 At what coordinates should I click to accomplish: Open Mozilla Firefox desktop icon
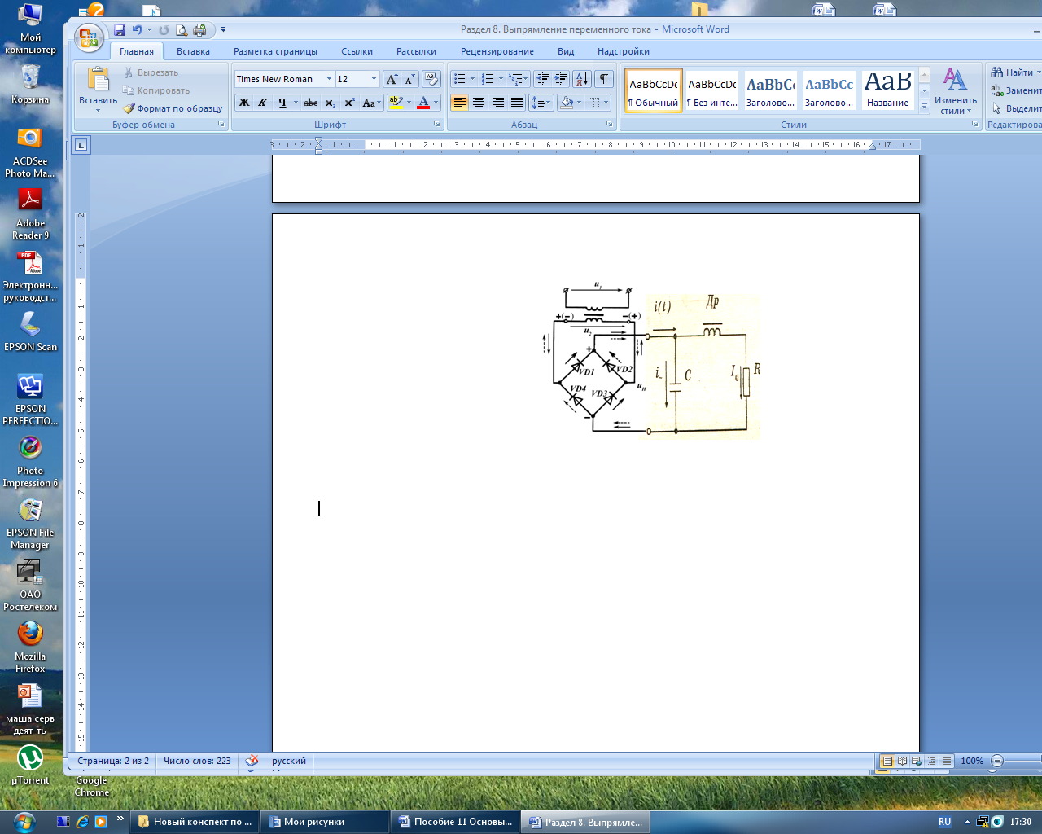pos(30,647)
